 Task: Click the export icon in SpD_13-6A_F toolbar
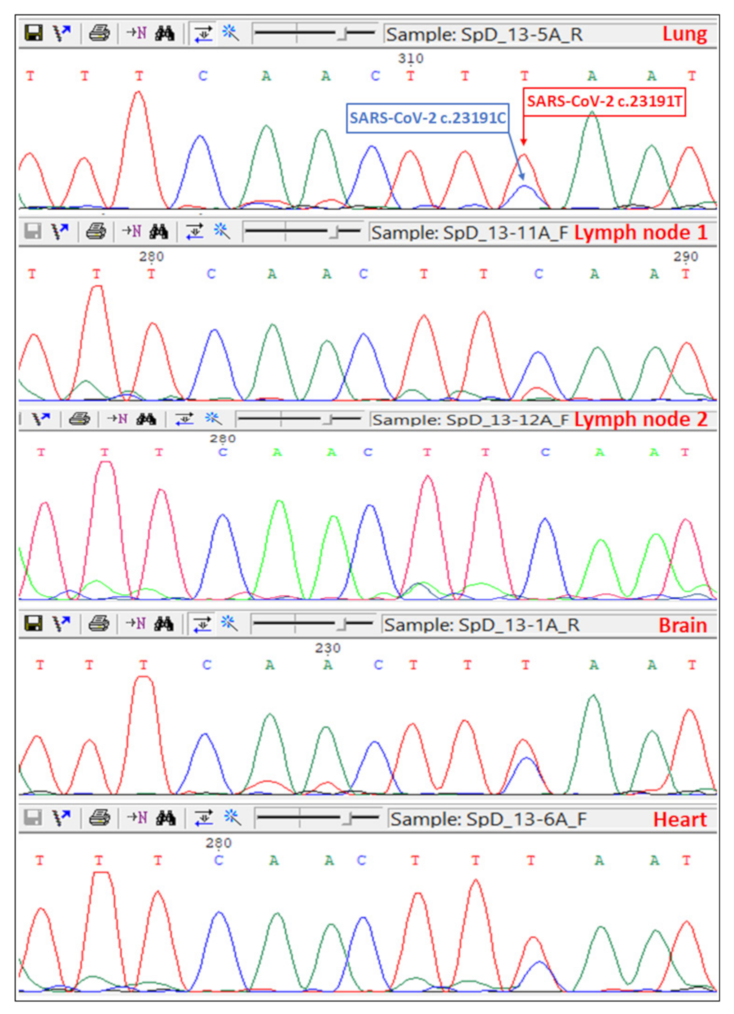click(x=62, y=818)
